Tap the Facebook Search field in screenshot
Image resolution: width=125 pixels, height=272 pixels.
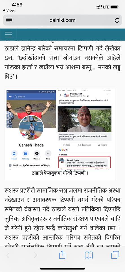[x=34, y=96]
